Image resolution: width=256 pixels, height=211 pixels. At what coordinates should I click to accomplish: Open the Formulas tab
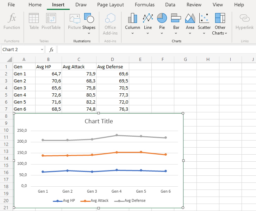(144, 5)
